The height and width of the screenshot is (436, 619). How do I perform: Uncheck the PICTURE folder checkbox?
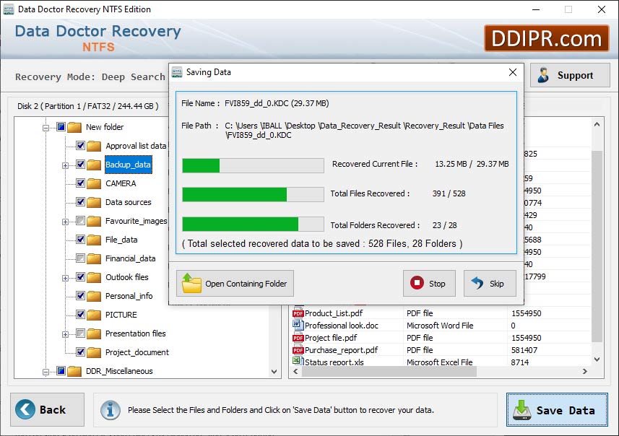(80, 315)
